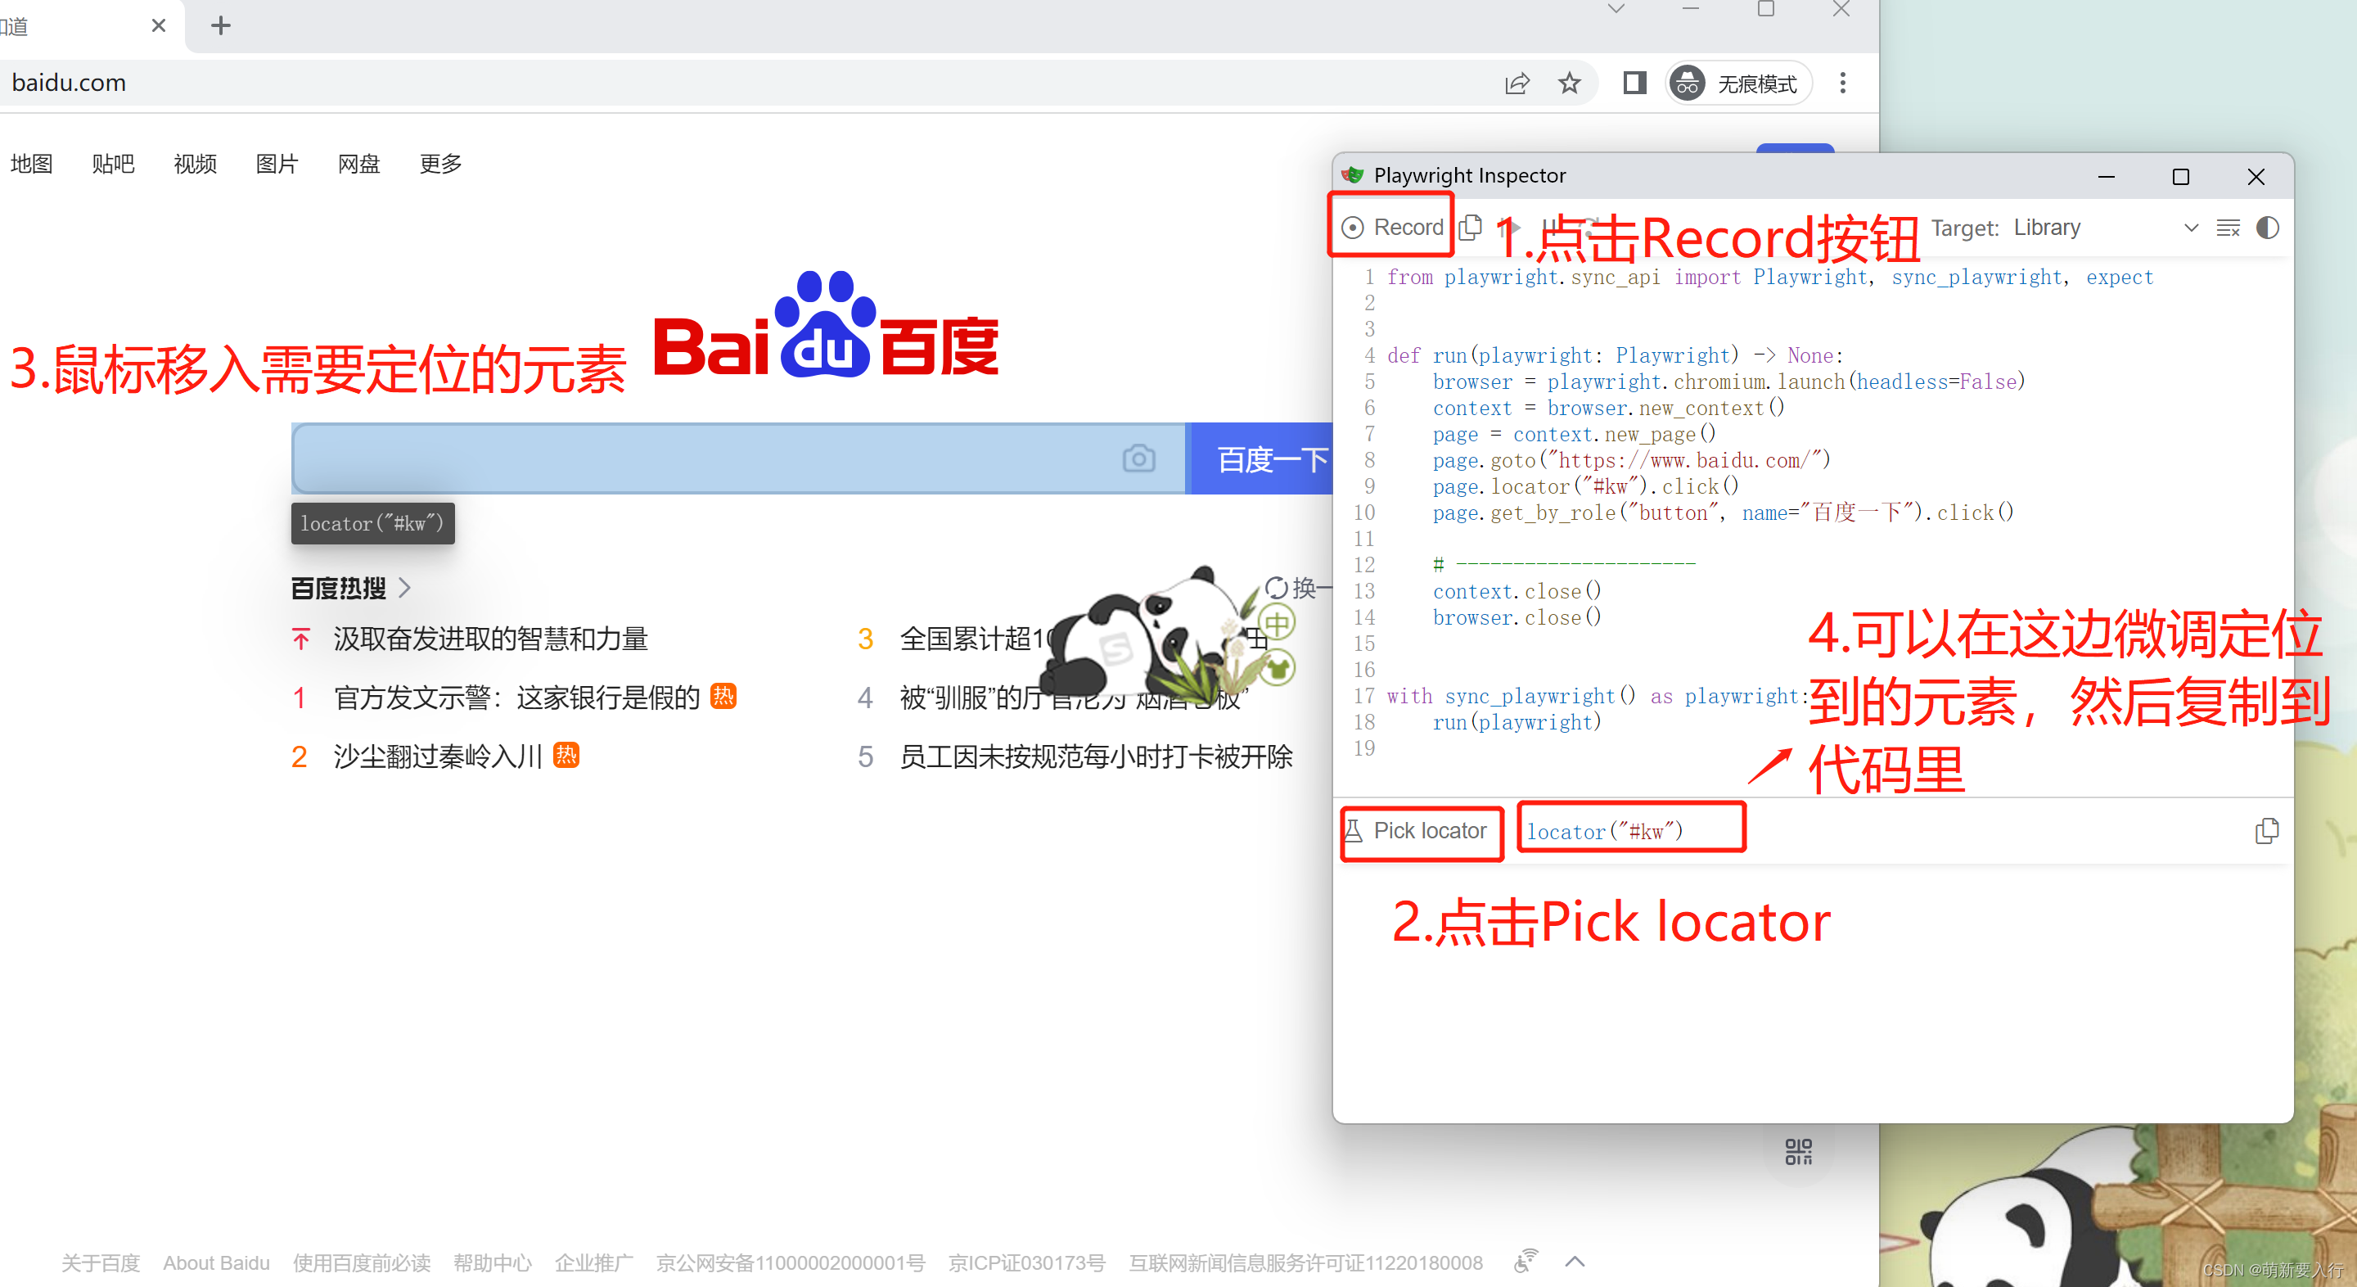
Task: Expand 百度热搜 chevron arrow
Action: 405,589
